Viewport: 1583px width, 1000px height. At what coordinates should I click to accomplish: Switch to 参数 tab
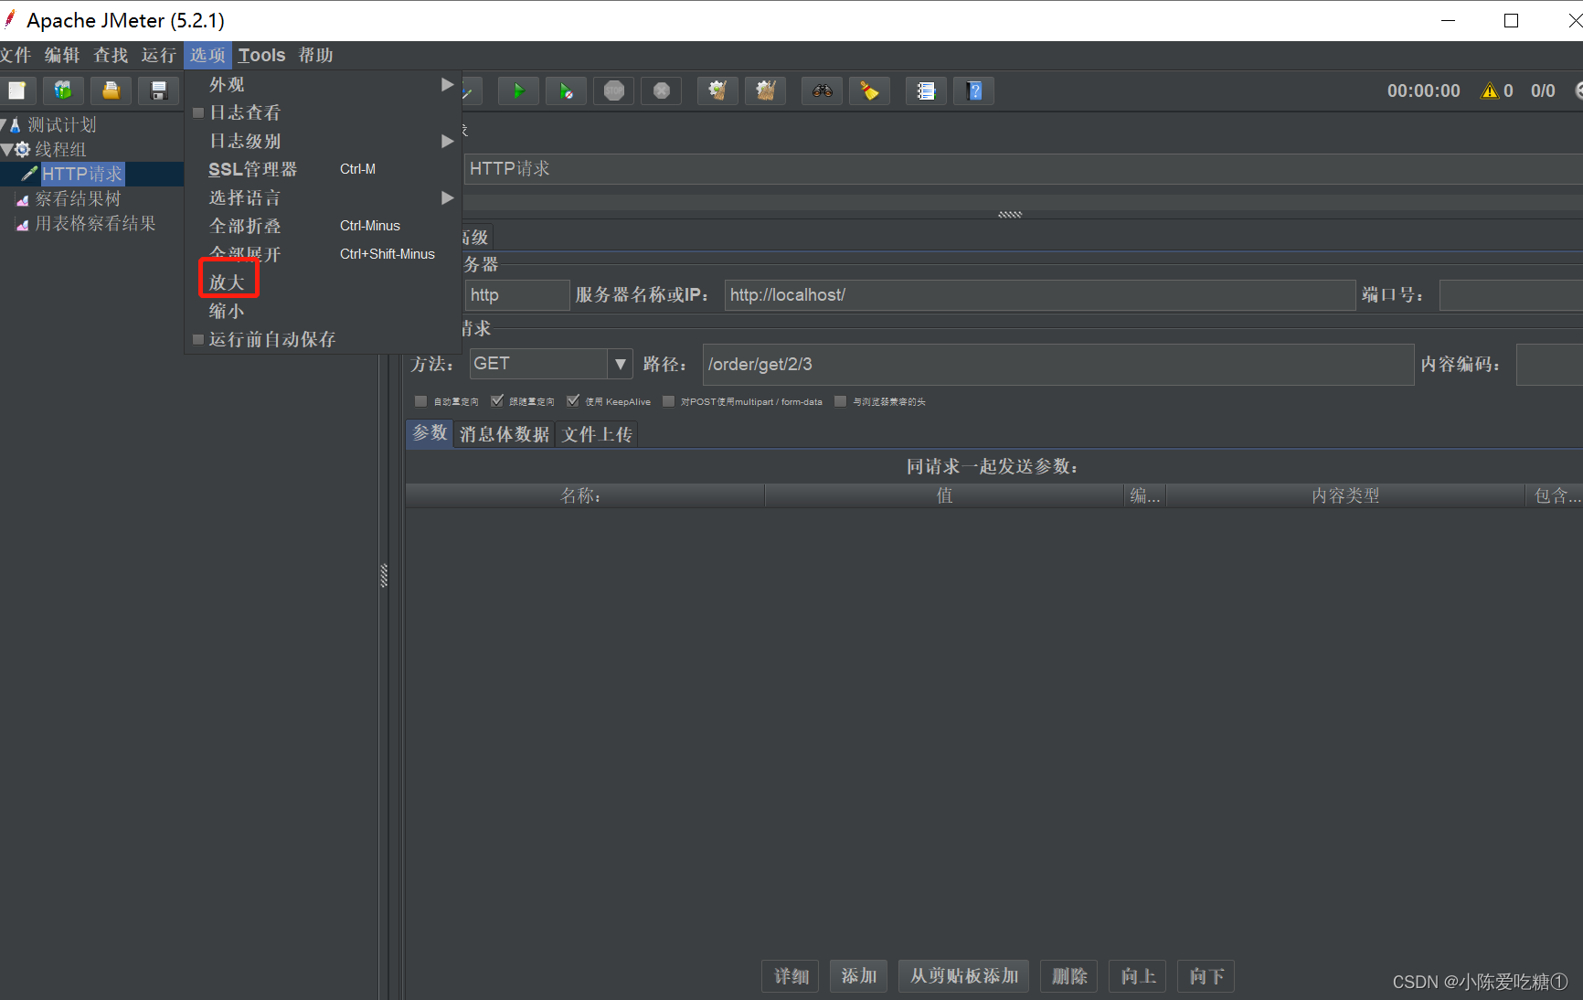pos(430,433)
